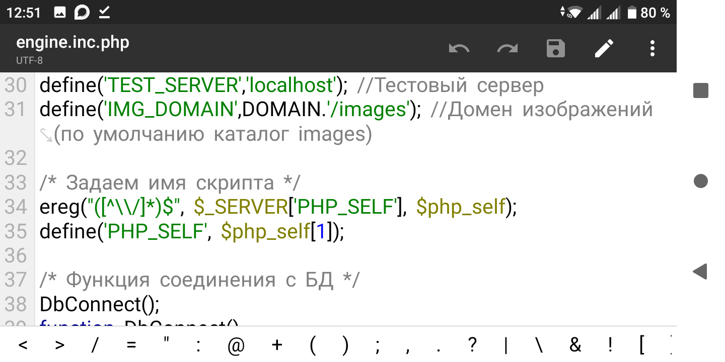Tap the Android back triangle button
The width and height of the screenshot is (725, 362).
coord(700,271)
